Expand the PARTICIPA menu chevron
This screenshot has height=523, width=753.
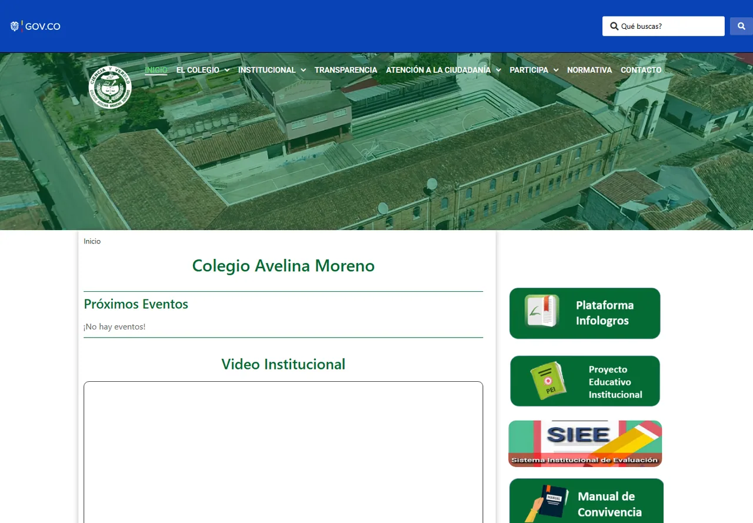click(556, 70)
